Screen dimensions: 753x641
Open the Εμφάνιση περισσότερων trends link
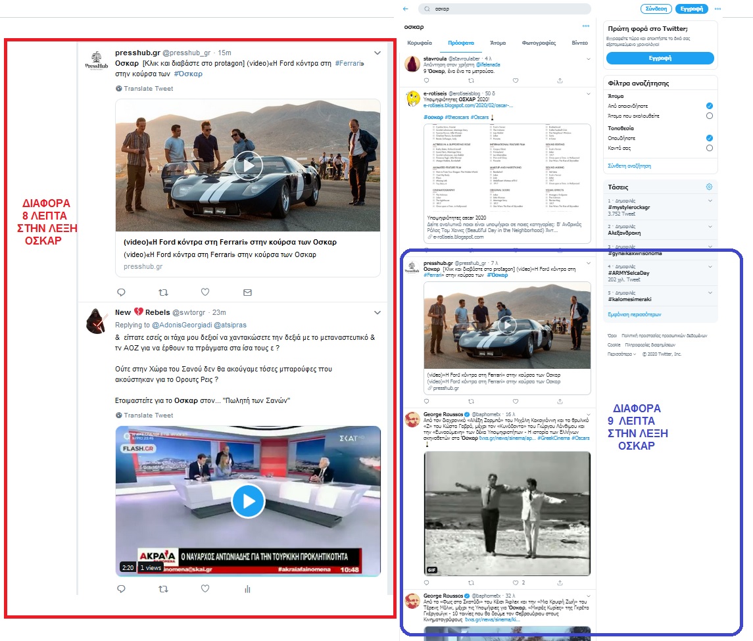(x=634, y=314)
